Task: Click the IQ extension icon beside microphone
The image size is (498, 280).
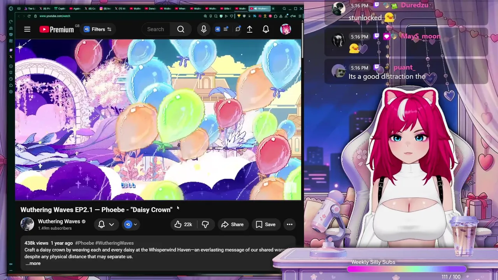Action: [217, 29]
